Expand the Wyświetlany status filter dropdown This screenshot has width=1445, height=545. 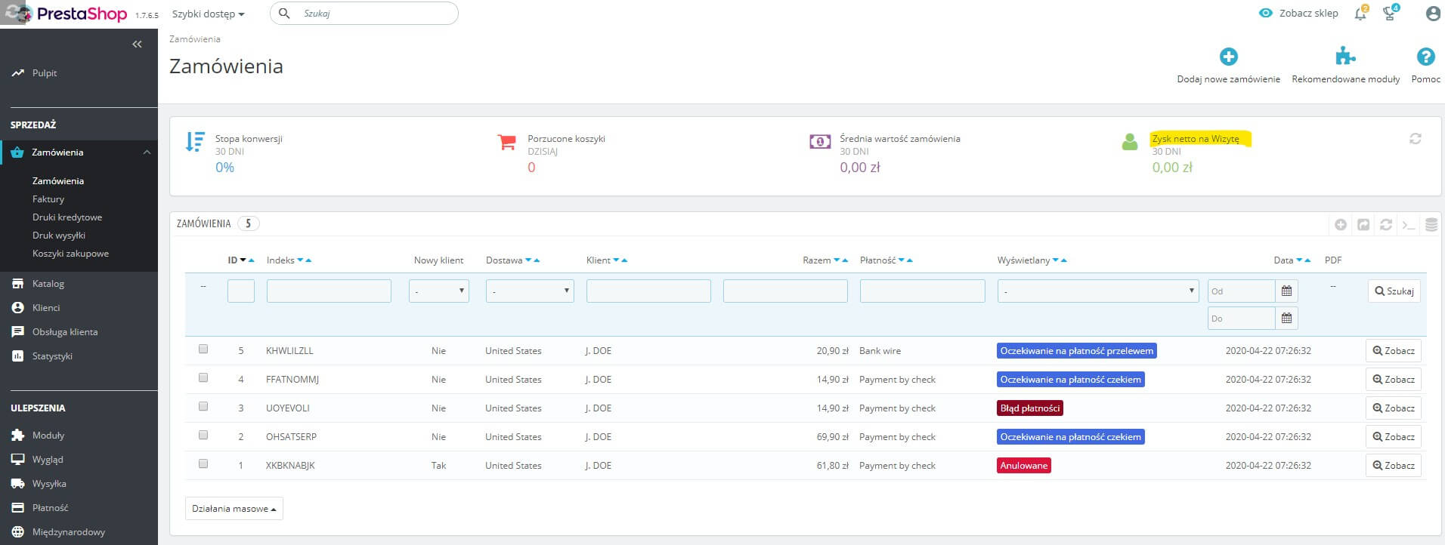(1097, 291)
